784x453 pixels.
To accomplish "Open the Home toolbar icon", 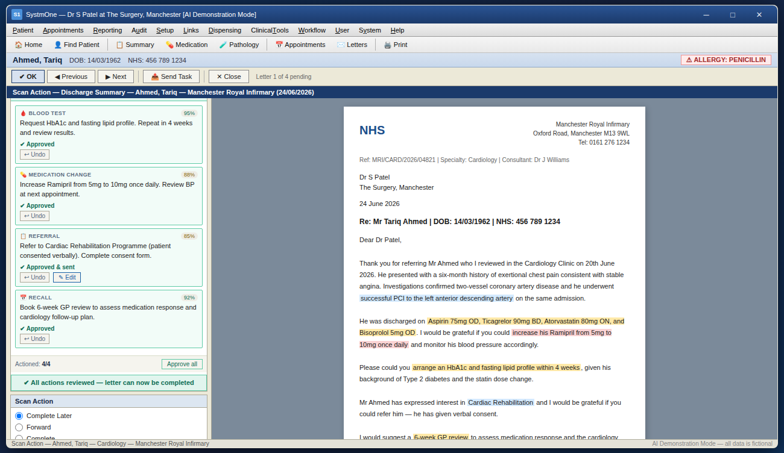I will (x=28, y=45).
